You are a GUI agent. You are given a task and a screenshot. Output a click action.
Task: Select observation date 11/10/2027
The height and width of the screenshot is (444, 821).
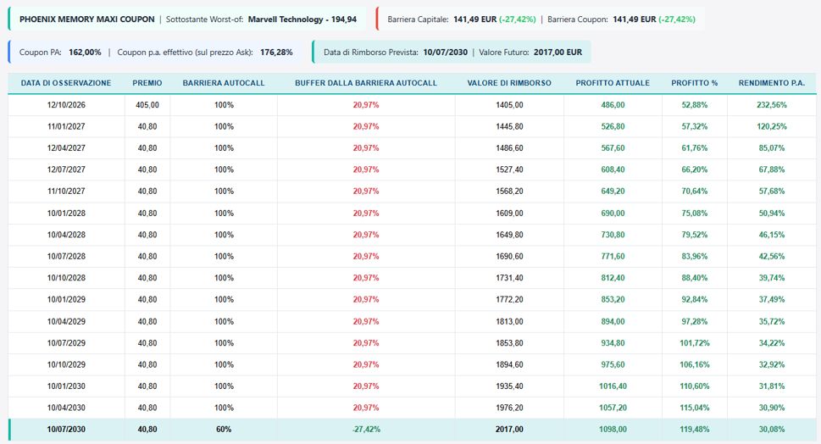coord(66,191)
